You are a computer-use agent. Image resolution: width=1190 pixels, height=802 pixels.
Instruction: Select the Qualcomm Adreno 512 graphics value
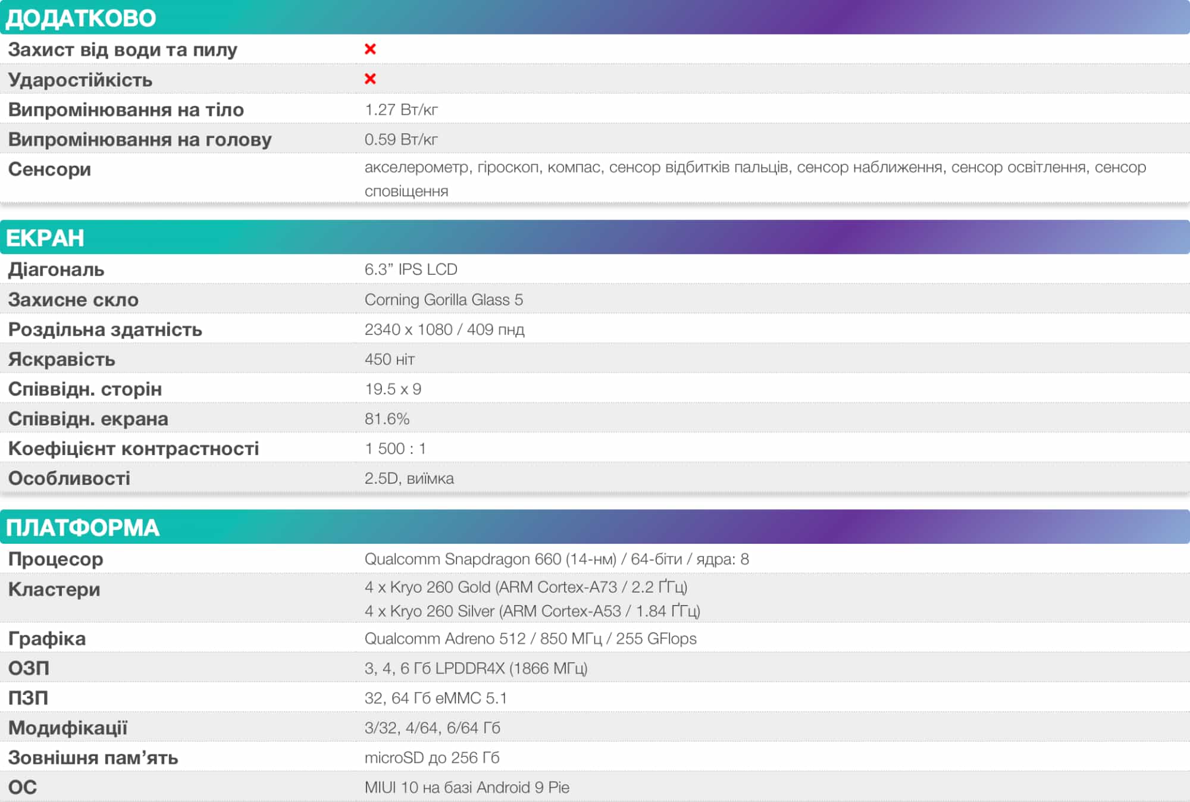pos(530,638)
